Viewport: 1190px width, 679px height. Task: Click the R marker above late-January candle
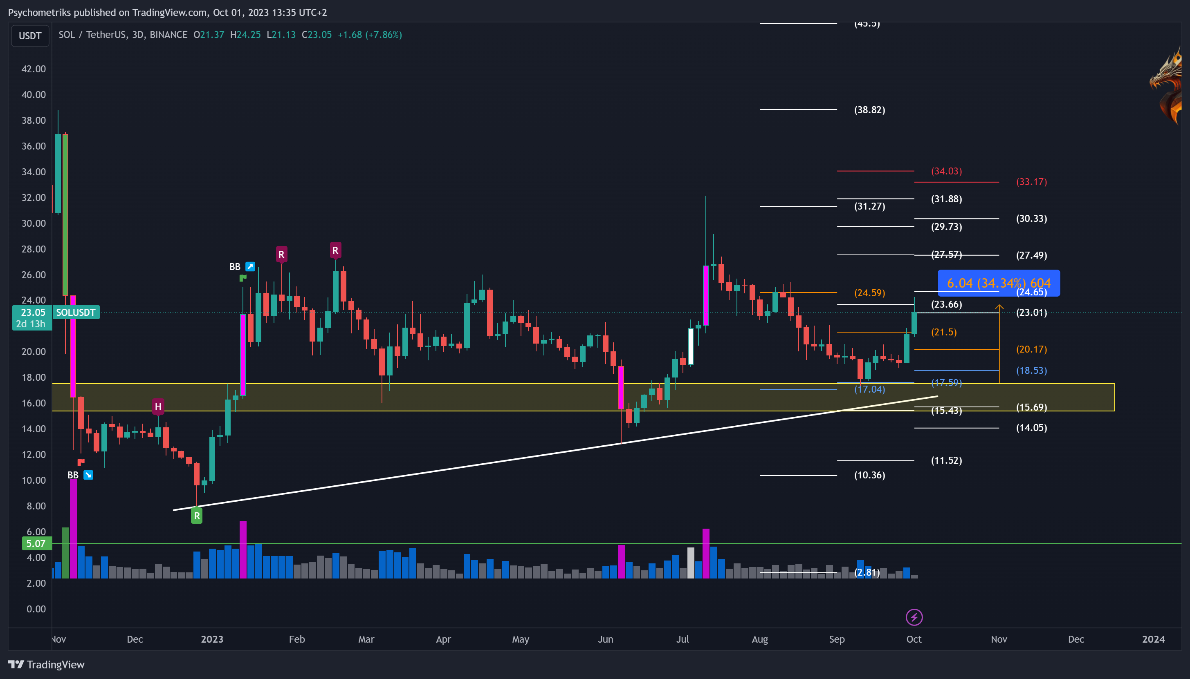point(281,254)
